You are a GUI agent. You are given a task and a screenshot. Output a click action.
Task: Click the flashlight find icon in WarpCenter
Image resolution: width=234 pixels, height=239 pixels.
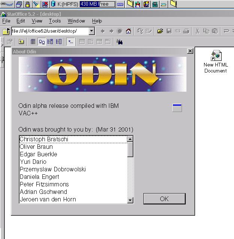pyautogui.click(x=36, y=4)
